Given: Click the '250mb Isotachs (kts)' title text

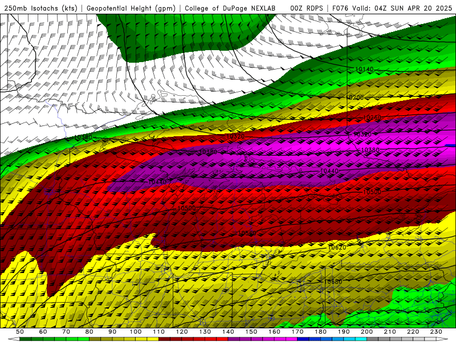Looking at the screenshot, I should coord(40,8).
